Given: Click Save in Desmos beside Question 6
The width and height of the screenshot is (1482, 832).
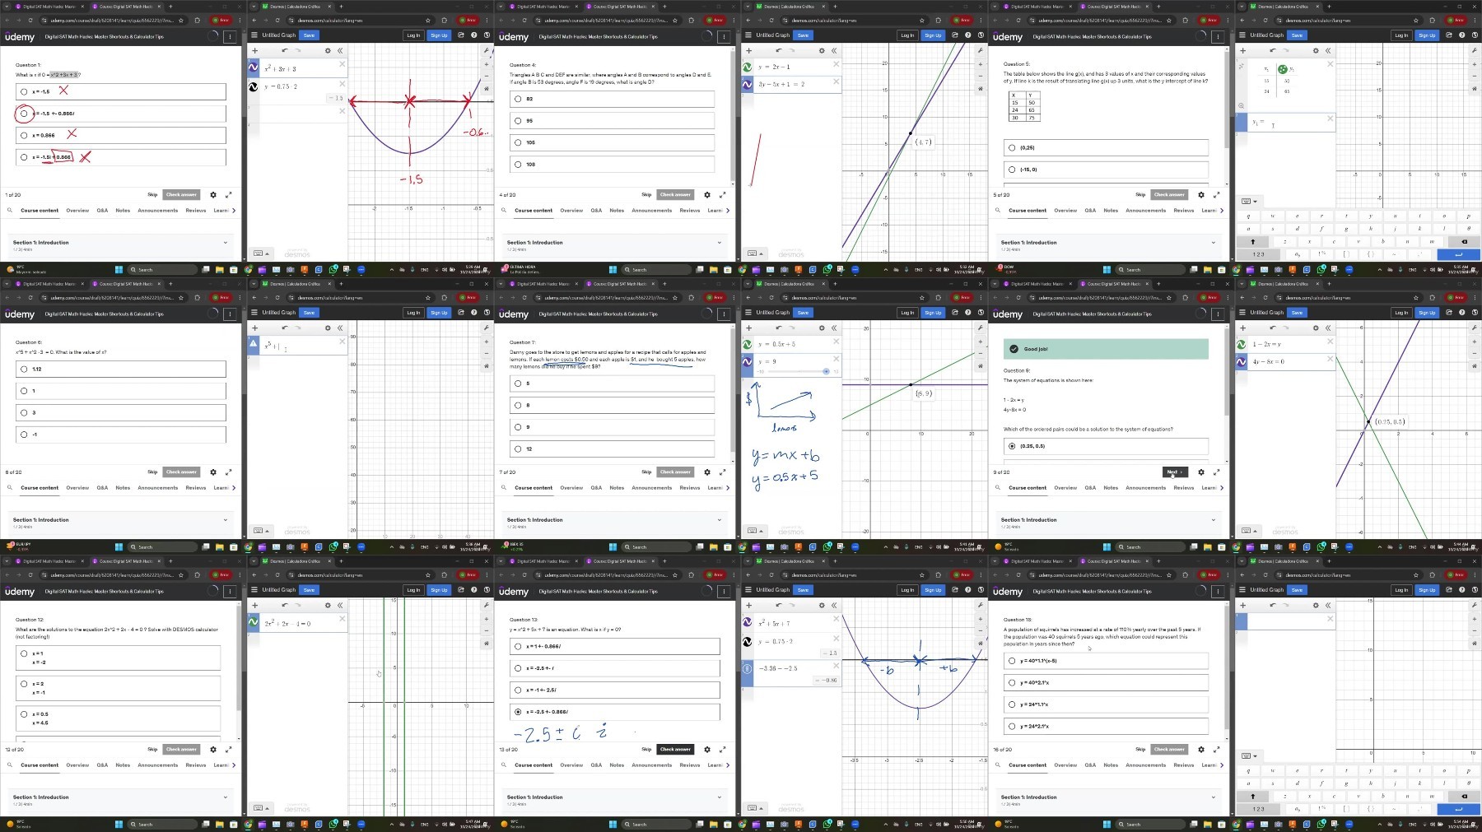Looking at the screenshot, I should (x=309, y=313).
